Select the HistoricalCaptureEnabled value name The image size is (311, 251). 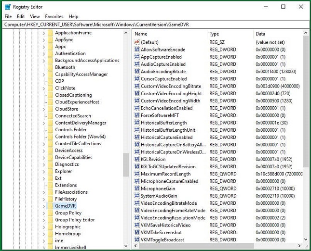pos(167,137)
